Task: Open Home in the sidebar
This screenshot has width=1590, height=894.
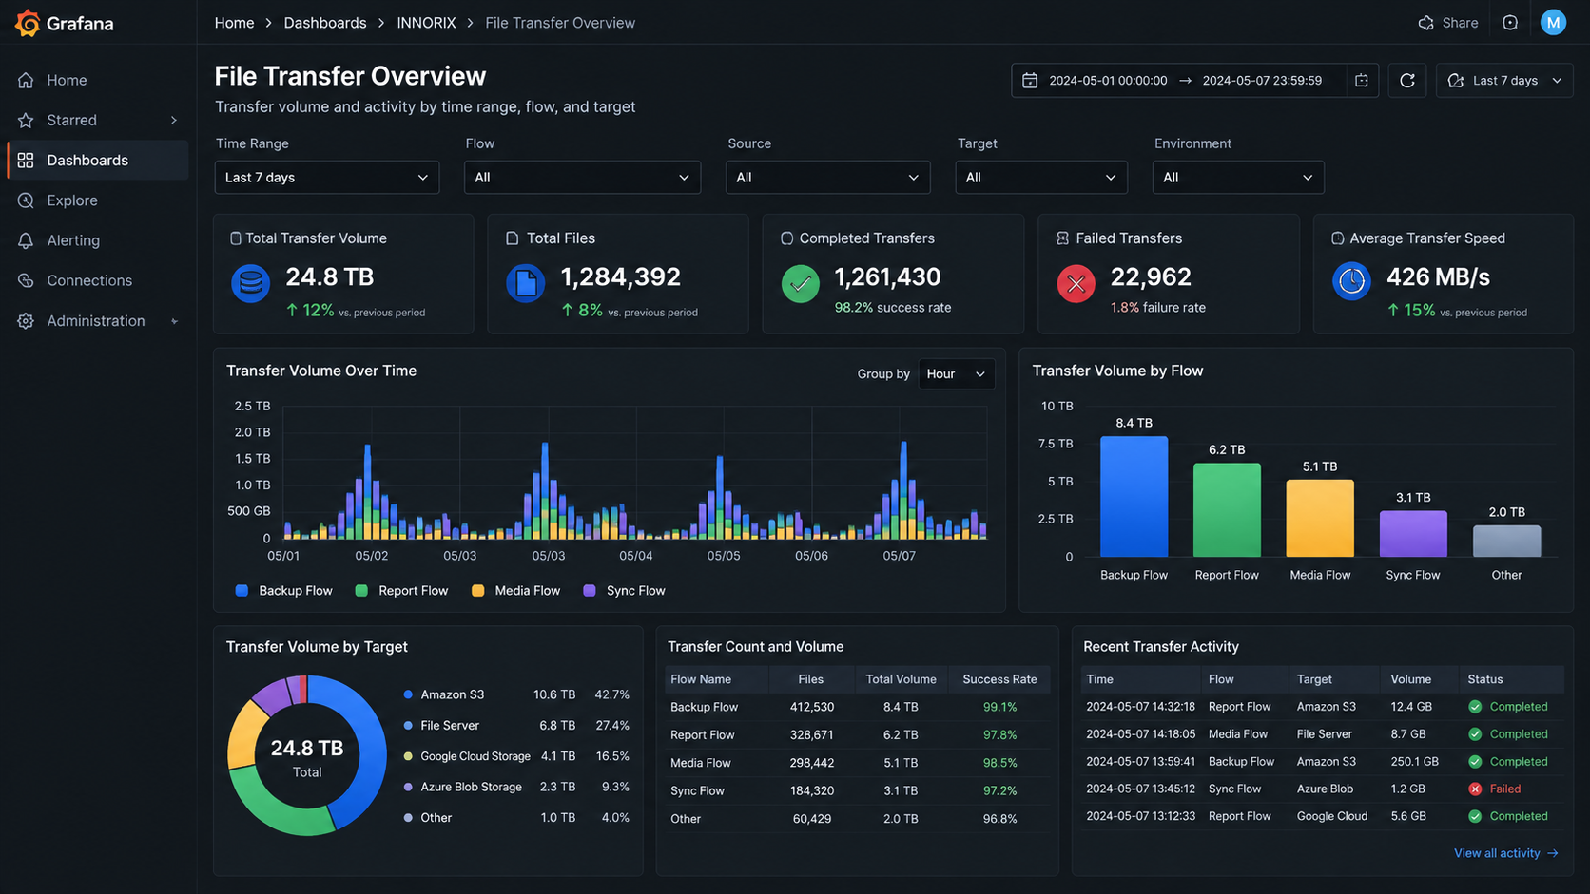Action: 98,81
